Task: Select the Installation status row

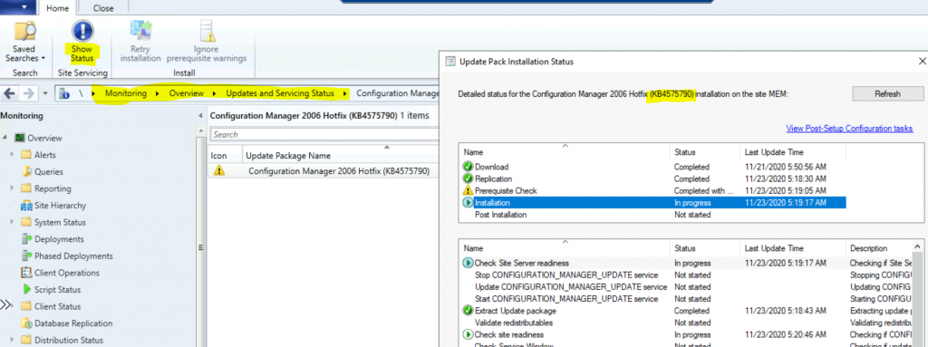Action: pyautogui.click(x=652, y=203)
